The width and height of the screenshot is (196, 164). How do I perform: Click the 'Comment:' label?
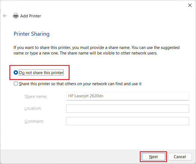[x=34, y=121]
